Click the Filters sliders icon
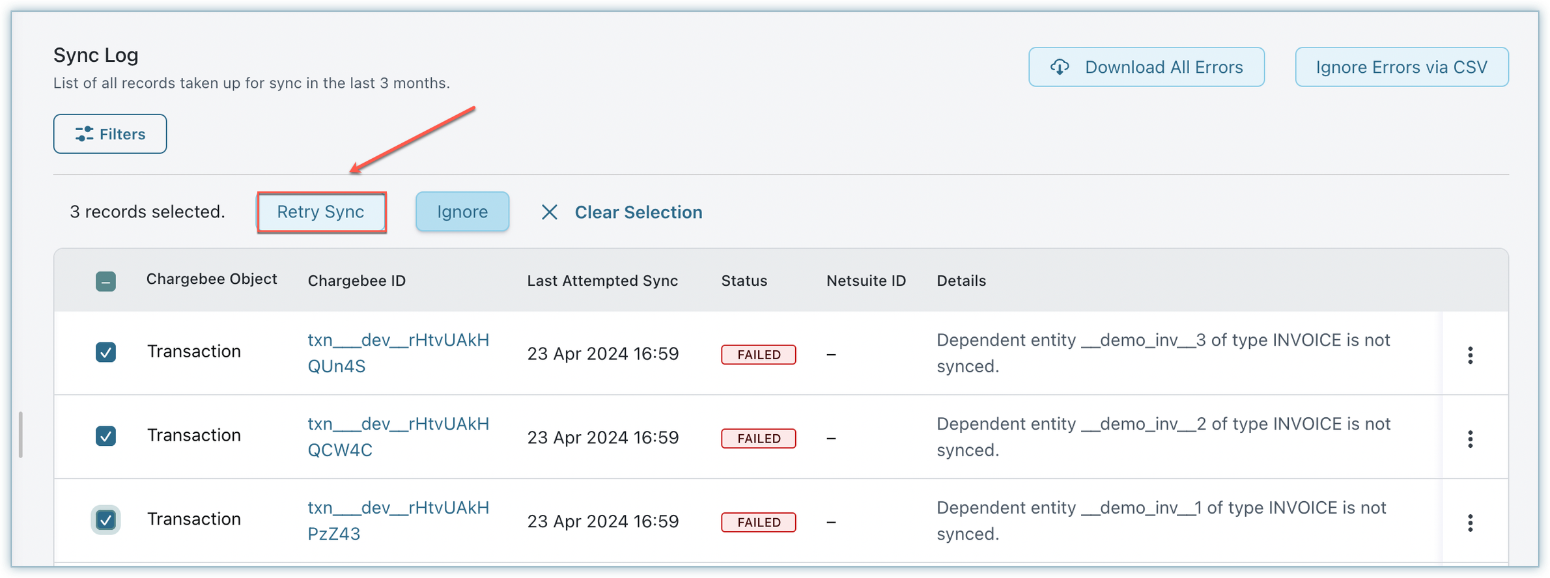This screenshot has height=578, width=1550. pos(84,134)
